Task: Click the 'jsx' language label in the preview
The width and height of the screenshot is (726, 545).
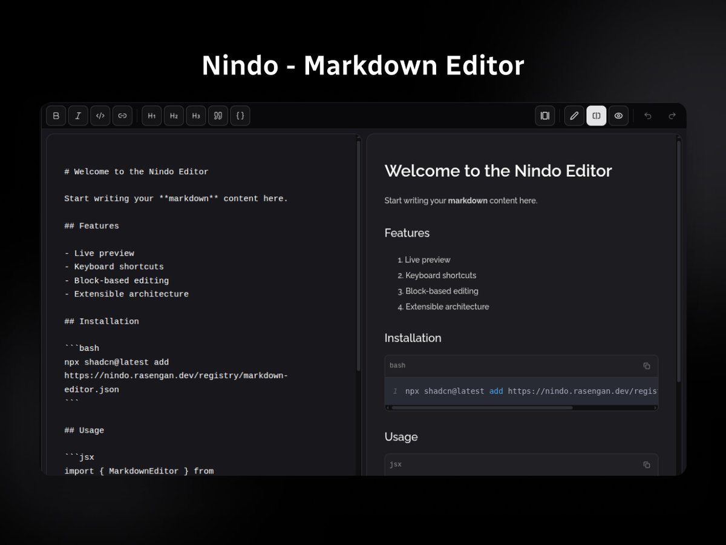Action: pyautogui.click(x=396, y=464)
